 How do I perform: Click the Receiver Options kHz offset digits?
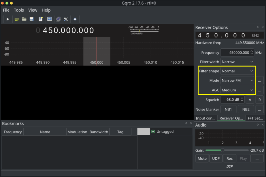coord(221,35)
